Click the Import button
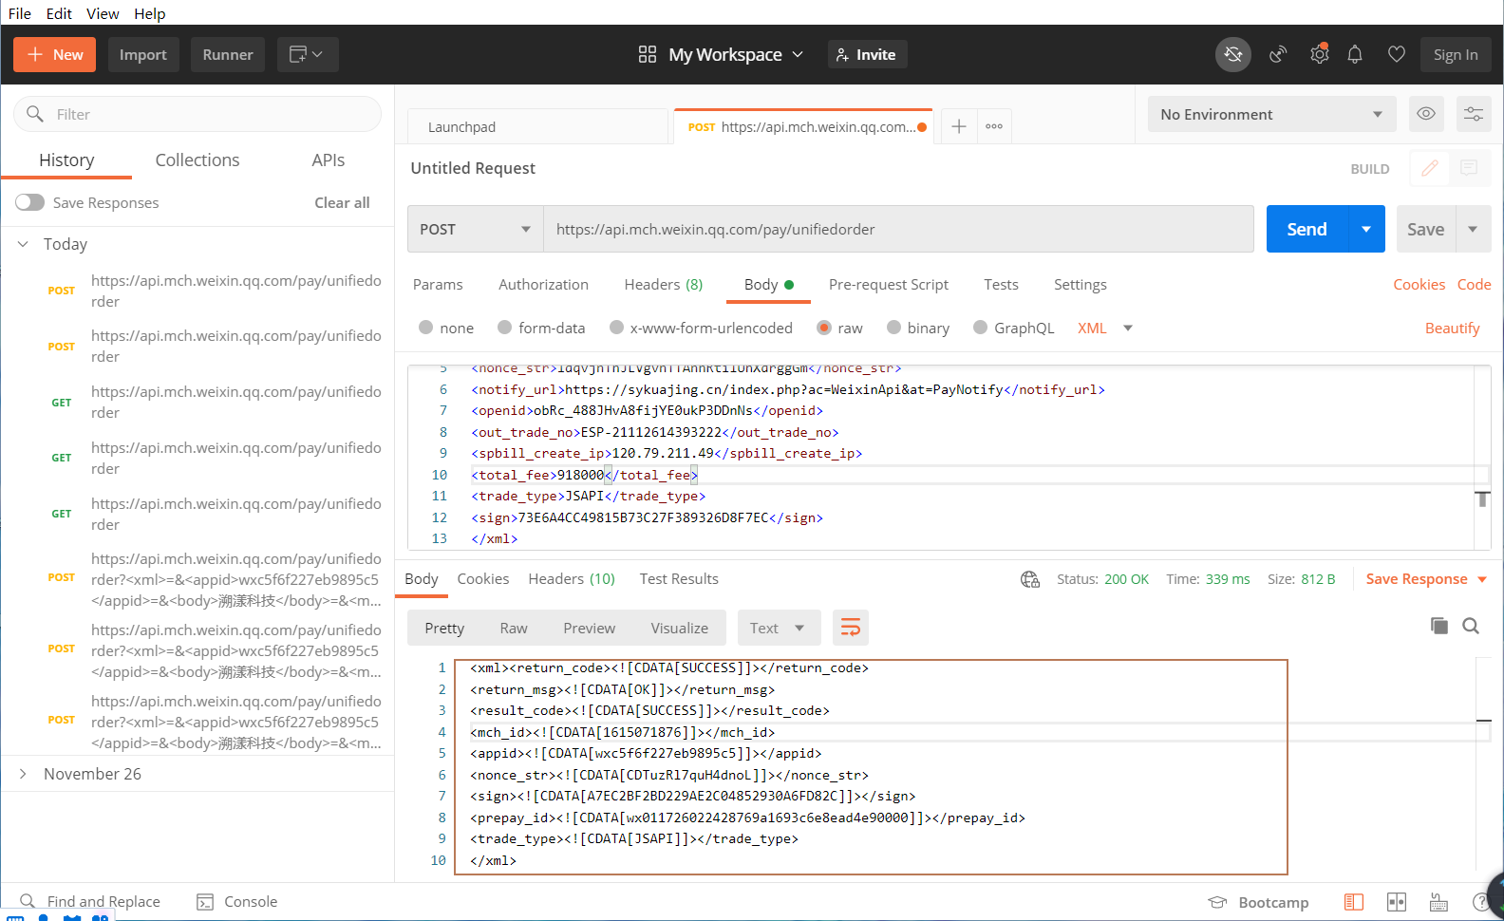This screenshot has height=921, width=1504. [143, 54]
